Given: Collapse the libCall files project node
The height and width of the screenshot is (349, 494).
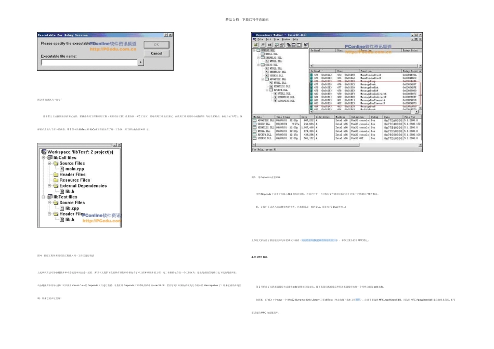Looking at the screenshot, I should (44, 158).
